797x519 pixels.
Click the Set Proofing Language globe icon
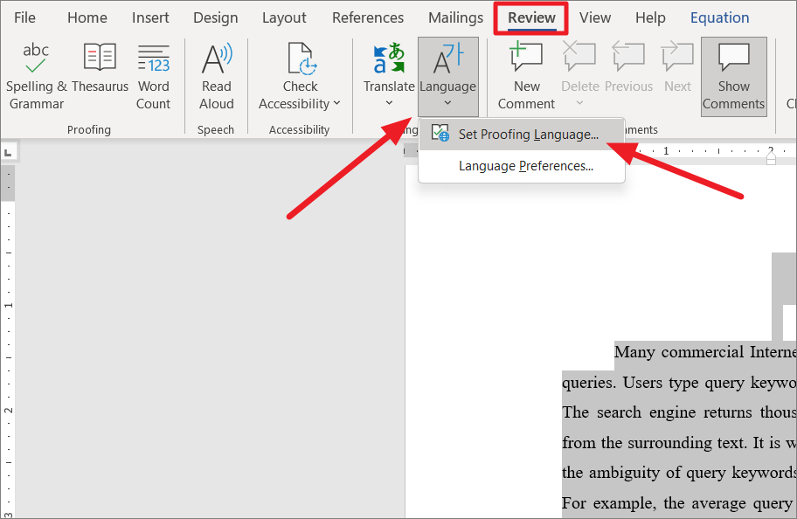(x=440, y=133)
